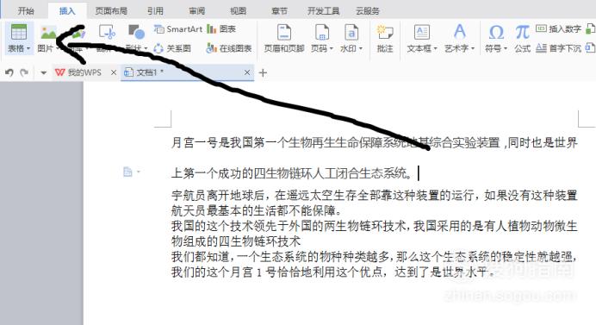Insert a Relationship diagram (关系图)
The height and width of the screenshot is (325, 596).
[171, 48]
